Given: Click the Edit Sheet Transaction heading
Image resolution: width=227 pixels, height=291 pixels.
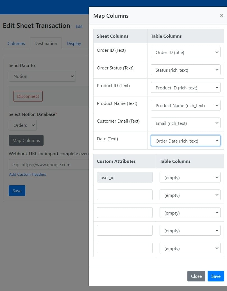Looking at the screenshot, I should 37,26.
